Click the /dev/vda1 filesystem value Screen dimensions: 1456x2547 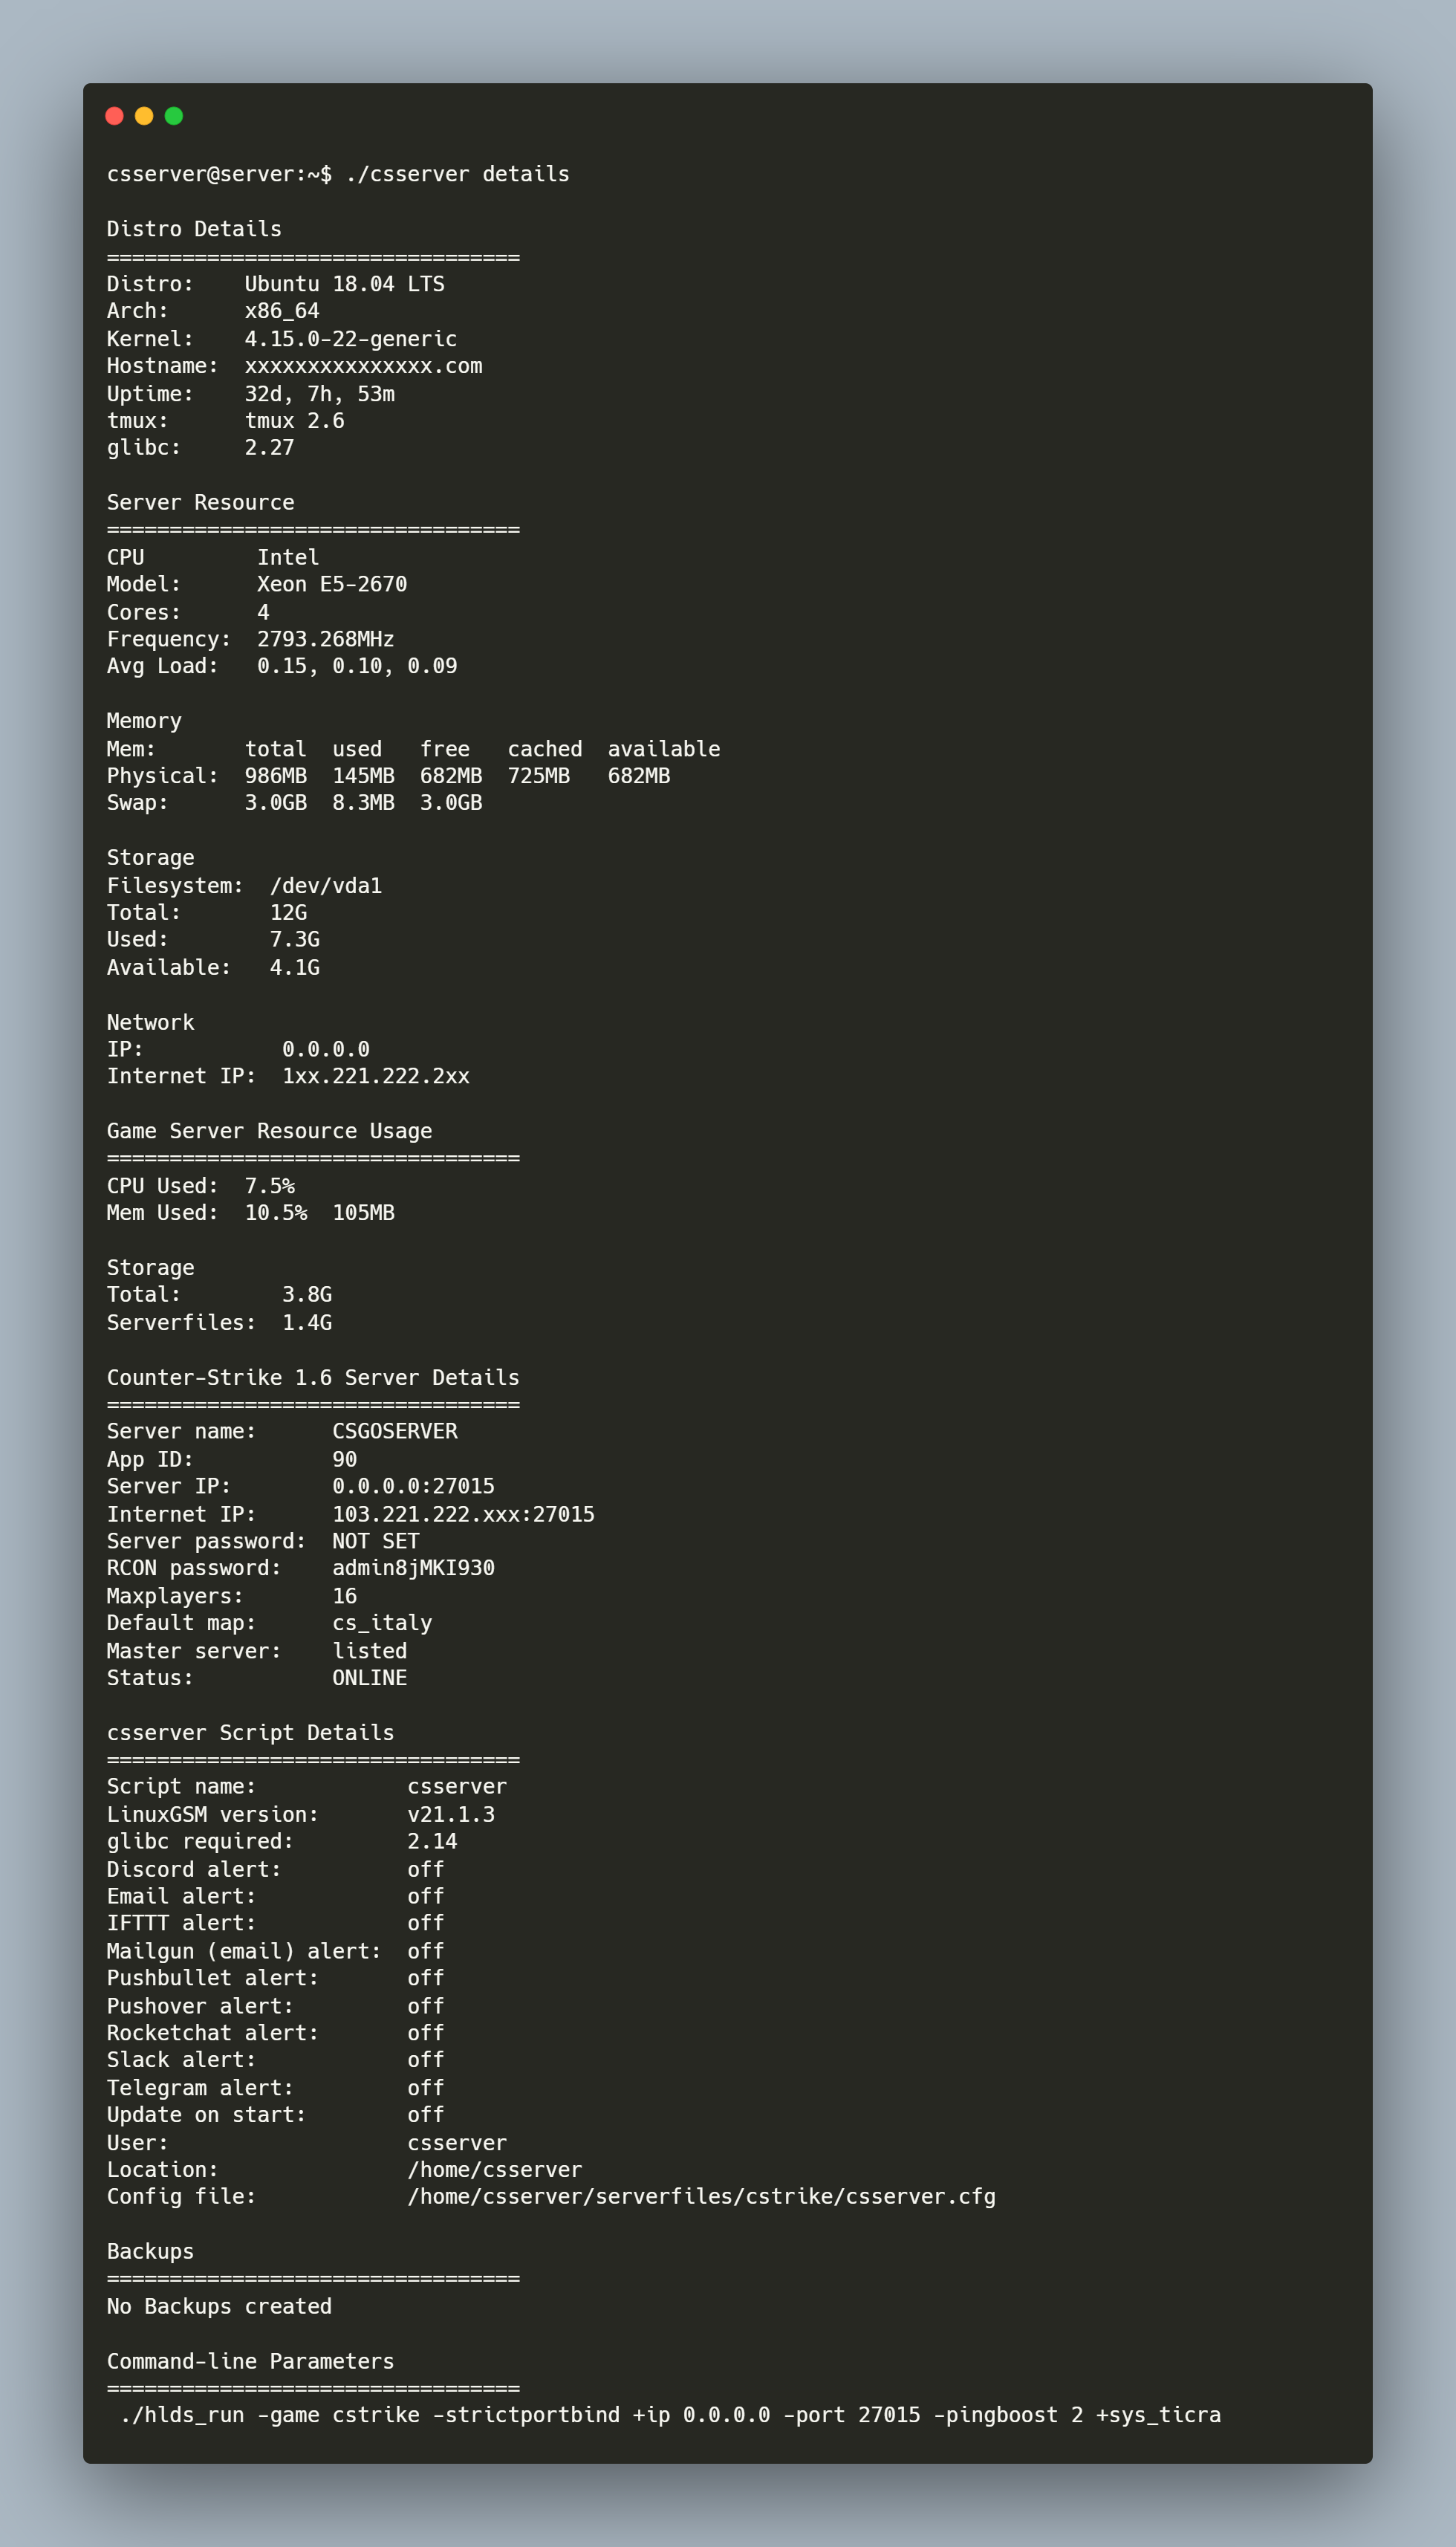[x=325, y=886]
